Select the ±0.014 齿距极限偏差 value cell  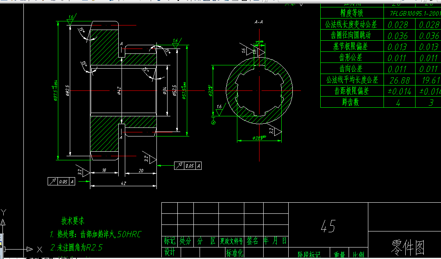(x=399, y=91)
